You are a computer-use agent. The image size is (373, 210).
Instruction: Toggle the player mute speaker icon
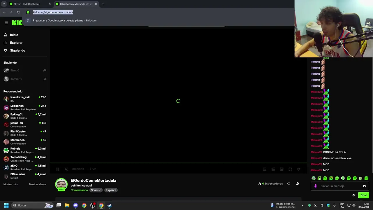pyautogui.click(x=66, y=169)
